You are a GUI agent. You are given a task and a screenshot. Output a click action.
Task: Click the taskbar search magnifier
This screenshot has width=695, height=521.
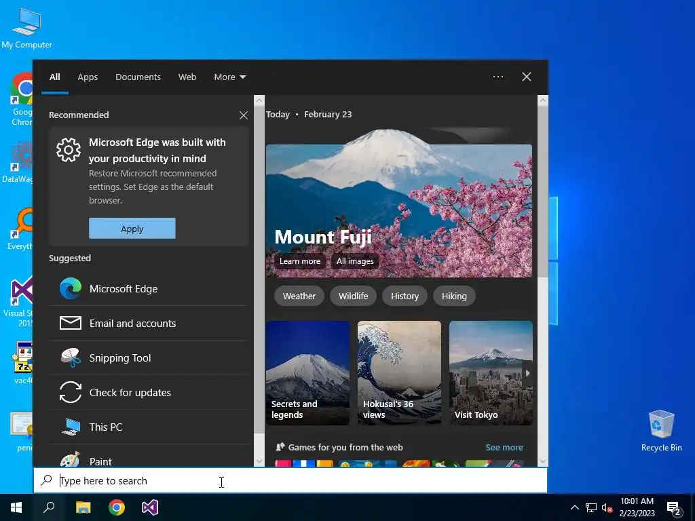[49, 507]
